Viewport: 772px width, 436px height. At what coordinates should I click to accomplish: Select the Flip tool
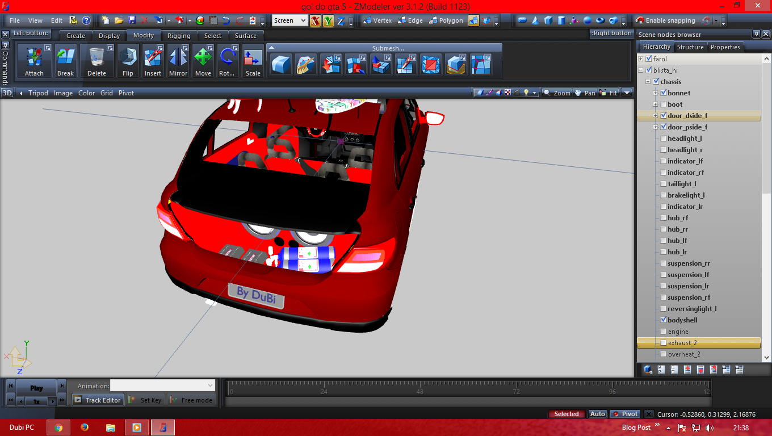[128, 61]
